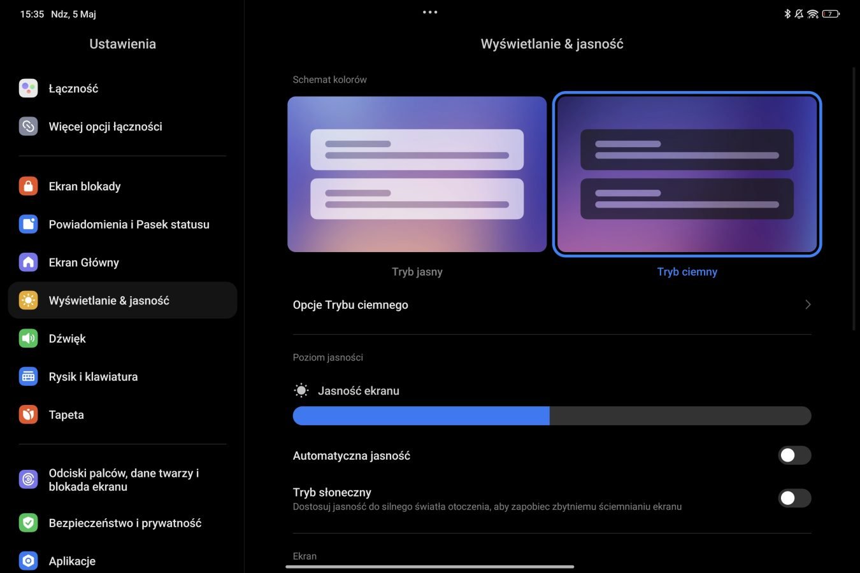Click the orange lock icon for Ekran blokady

(x=28, y=187)
